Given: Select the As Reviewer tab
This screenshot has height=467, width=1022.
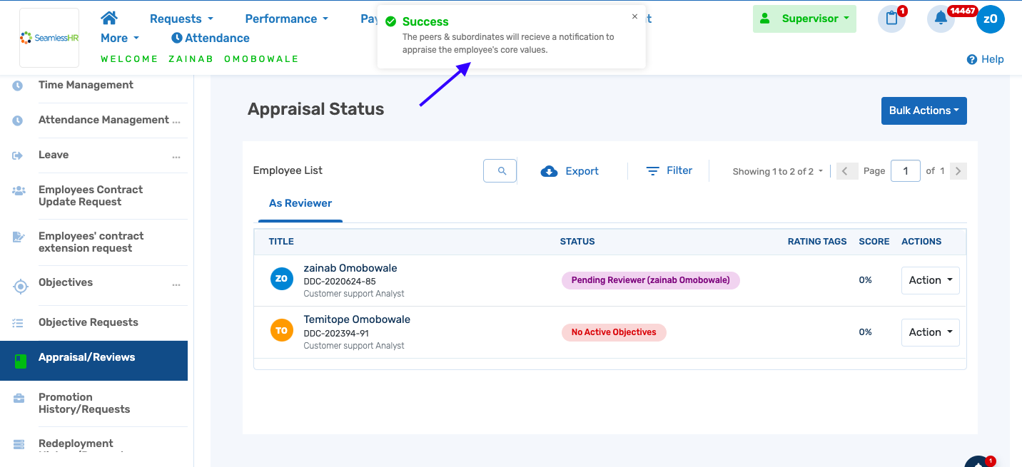Looking at the screenshot, I should coord(300,204).
